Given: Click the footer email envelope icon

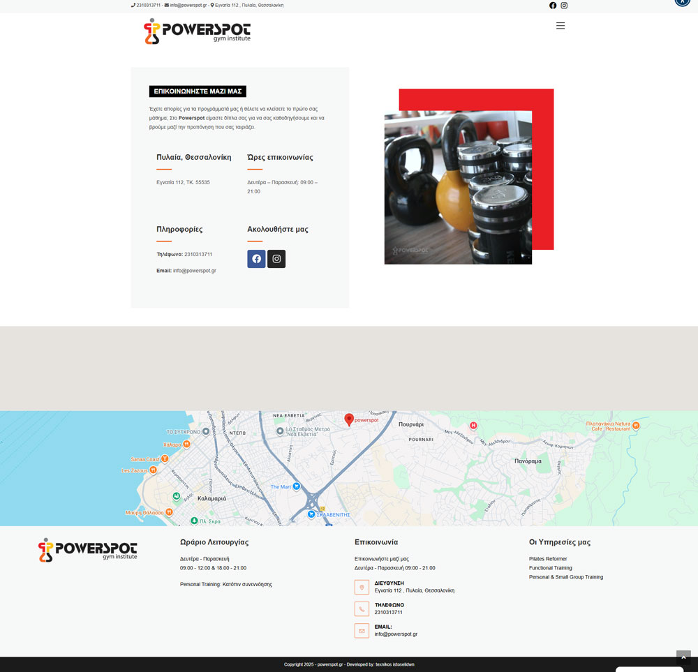Looking at the screenshot, I should (x=362, y=631).
